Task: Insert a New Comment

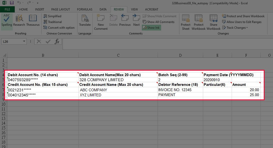Action: coord(101,22)
